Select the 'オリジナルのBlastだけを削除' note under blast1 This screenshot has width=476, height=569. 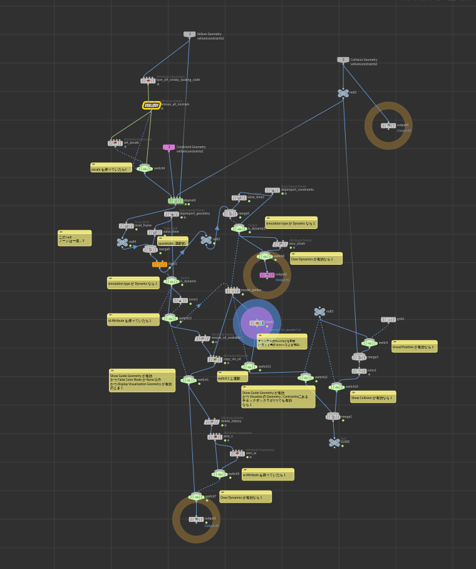pyautogui.click(x=282, y=341)
